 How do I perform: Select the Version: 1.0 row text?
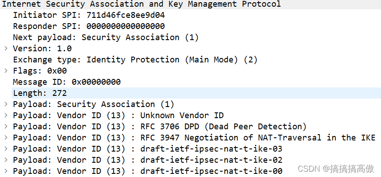(42, 49)
